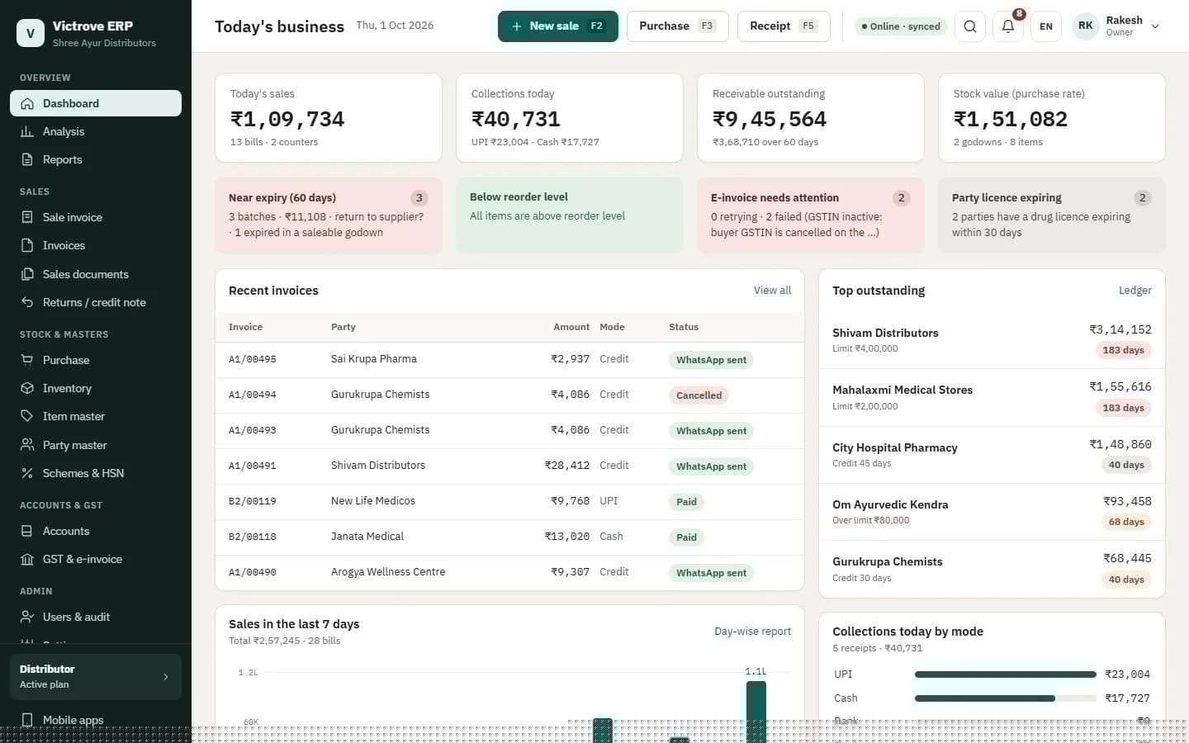The image size is (1189, 743).
Task: Click the Party master people icon
Action: click(27, 445)
